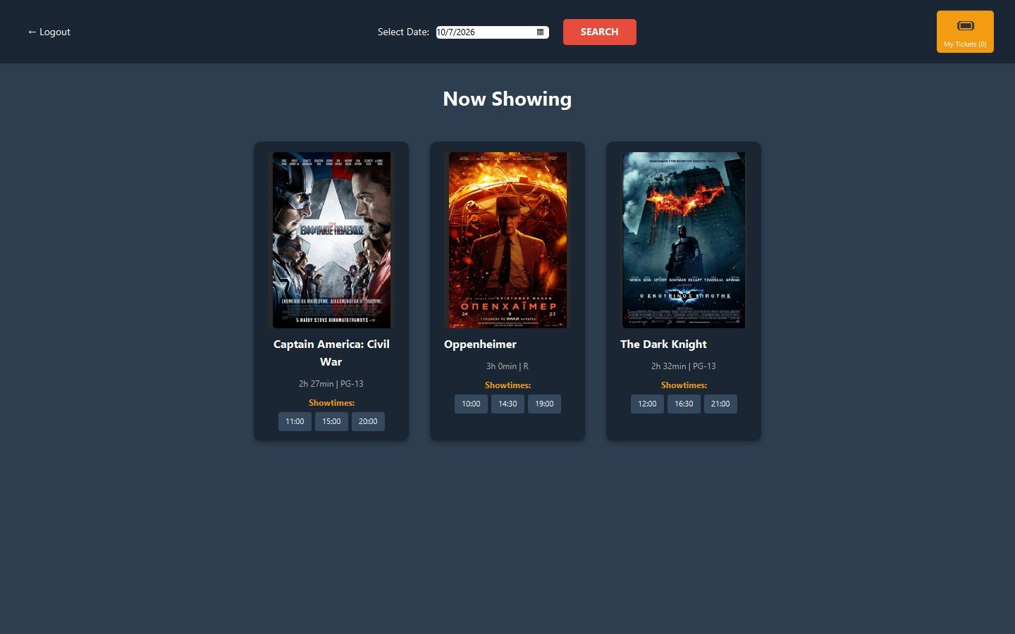Screen dimensions: 1015x634
Task: Open the calendar picker icon in date field
Action: pos(541,32)
